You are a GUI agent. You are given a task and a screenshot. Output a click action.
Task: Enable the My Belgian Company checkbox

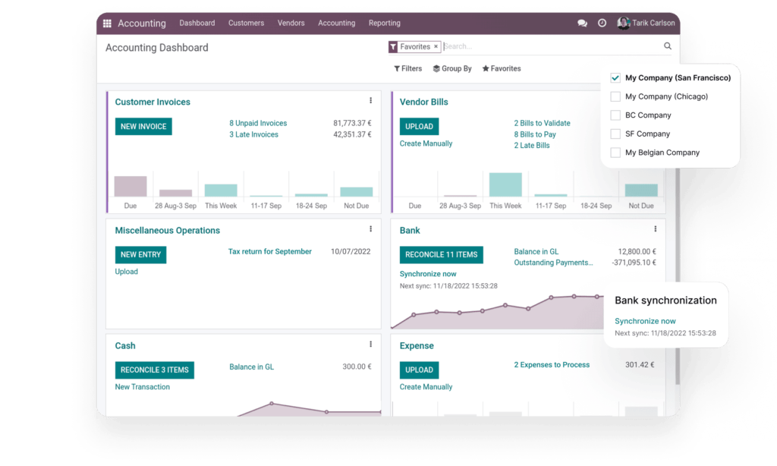pos(615,153)
